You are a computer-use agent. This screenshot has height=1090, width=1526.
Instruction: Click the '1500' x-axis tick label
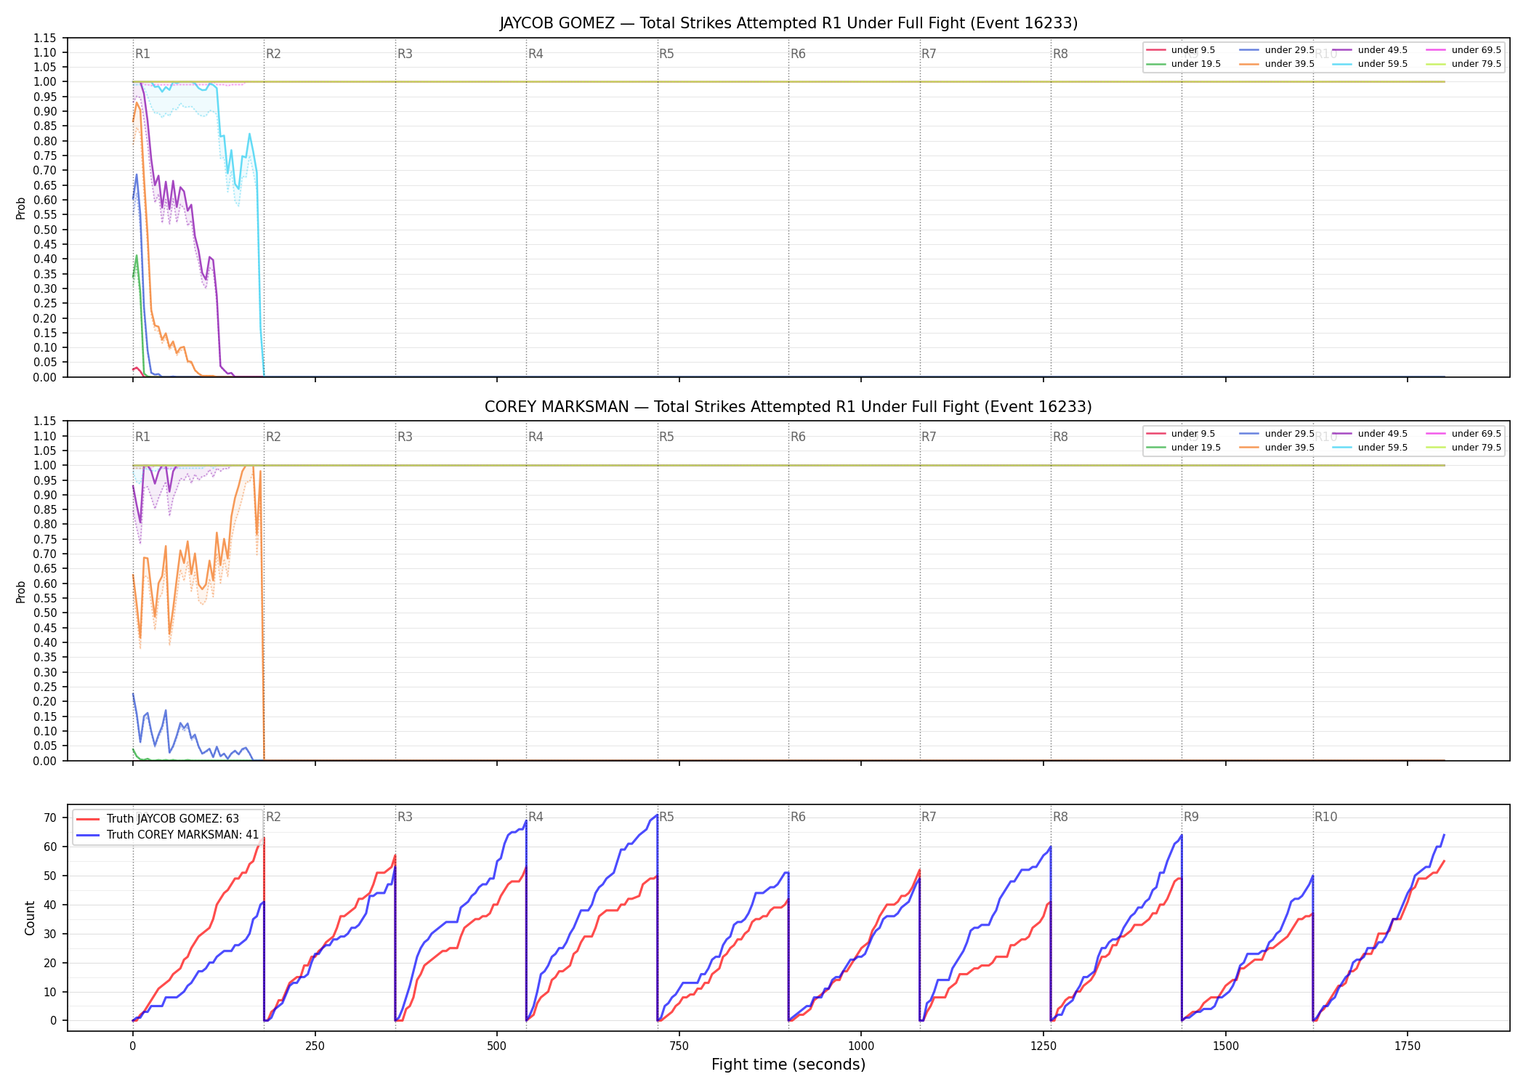(x=1226, y=1046)
